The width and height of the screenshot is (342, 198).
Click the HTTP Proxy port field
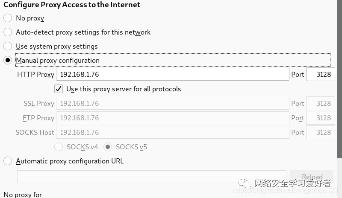click(320, 74)
